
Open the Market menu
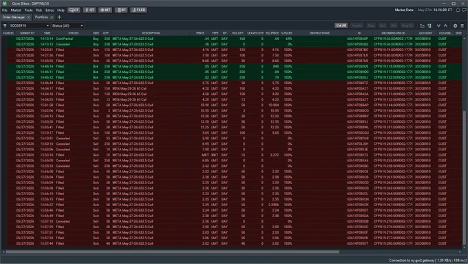[x=16, y=10]
